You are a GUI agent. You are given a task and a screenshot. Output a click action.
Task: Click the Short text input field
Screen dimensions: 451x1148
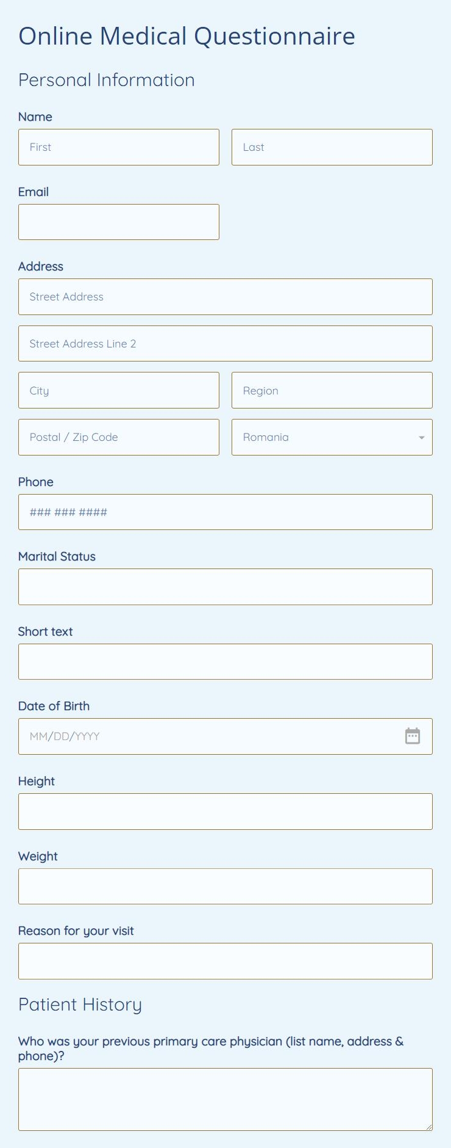point(225,661)
